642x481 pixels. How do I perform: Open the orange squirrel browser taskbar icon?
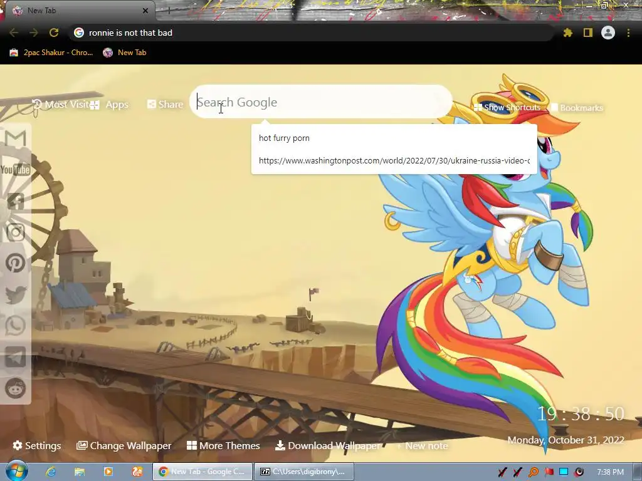[x=137, y=472]
